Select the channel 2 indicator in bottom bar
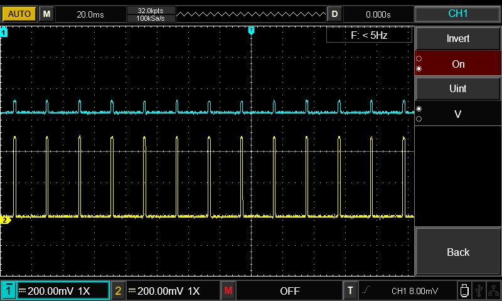 pyautogui.click(x=119, y=291)
